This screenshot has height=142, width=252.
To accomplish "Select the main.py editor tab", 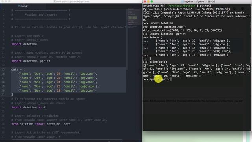I will (x=23, y=6).
